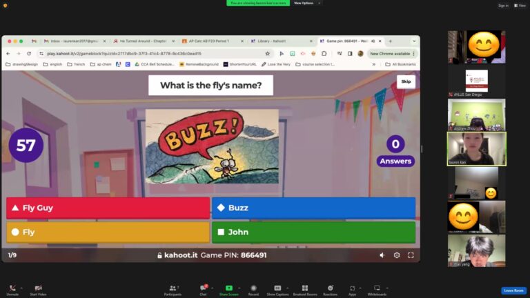Open Zoom Apps

point(352,290)
